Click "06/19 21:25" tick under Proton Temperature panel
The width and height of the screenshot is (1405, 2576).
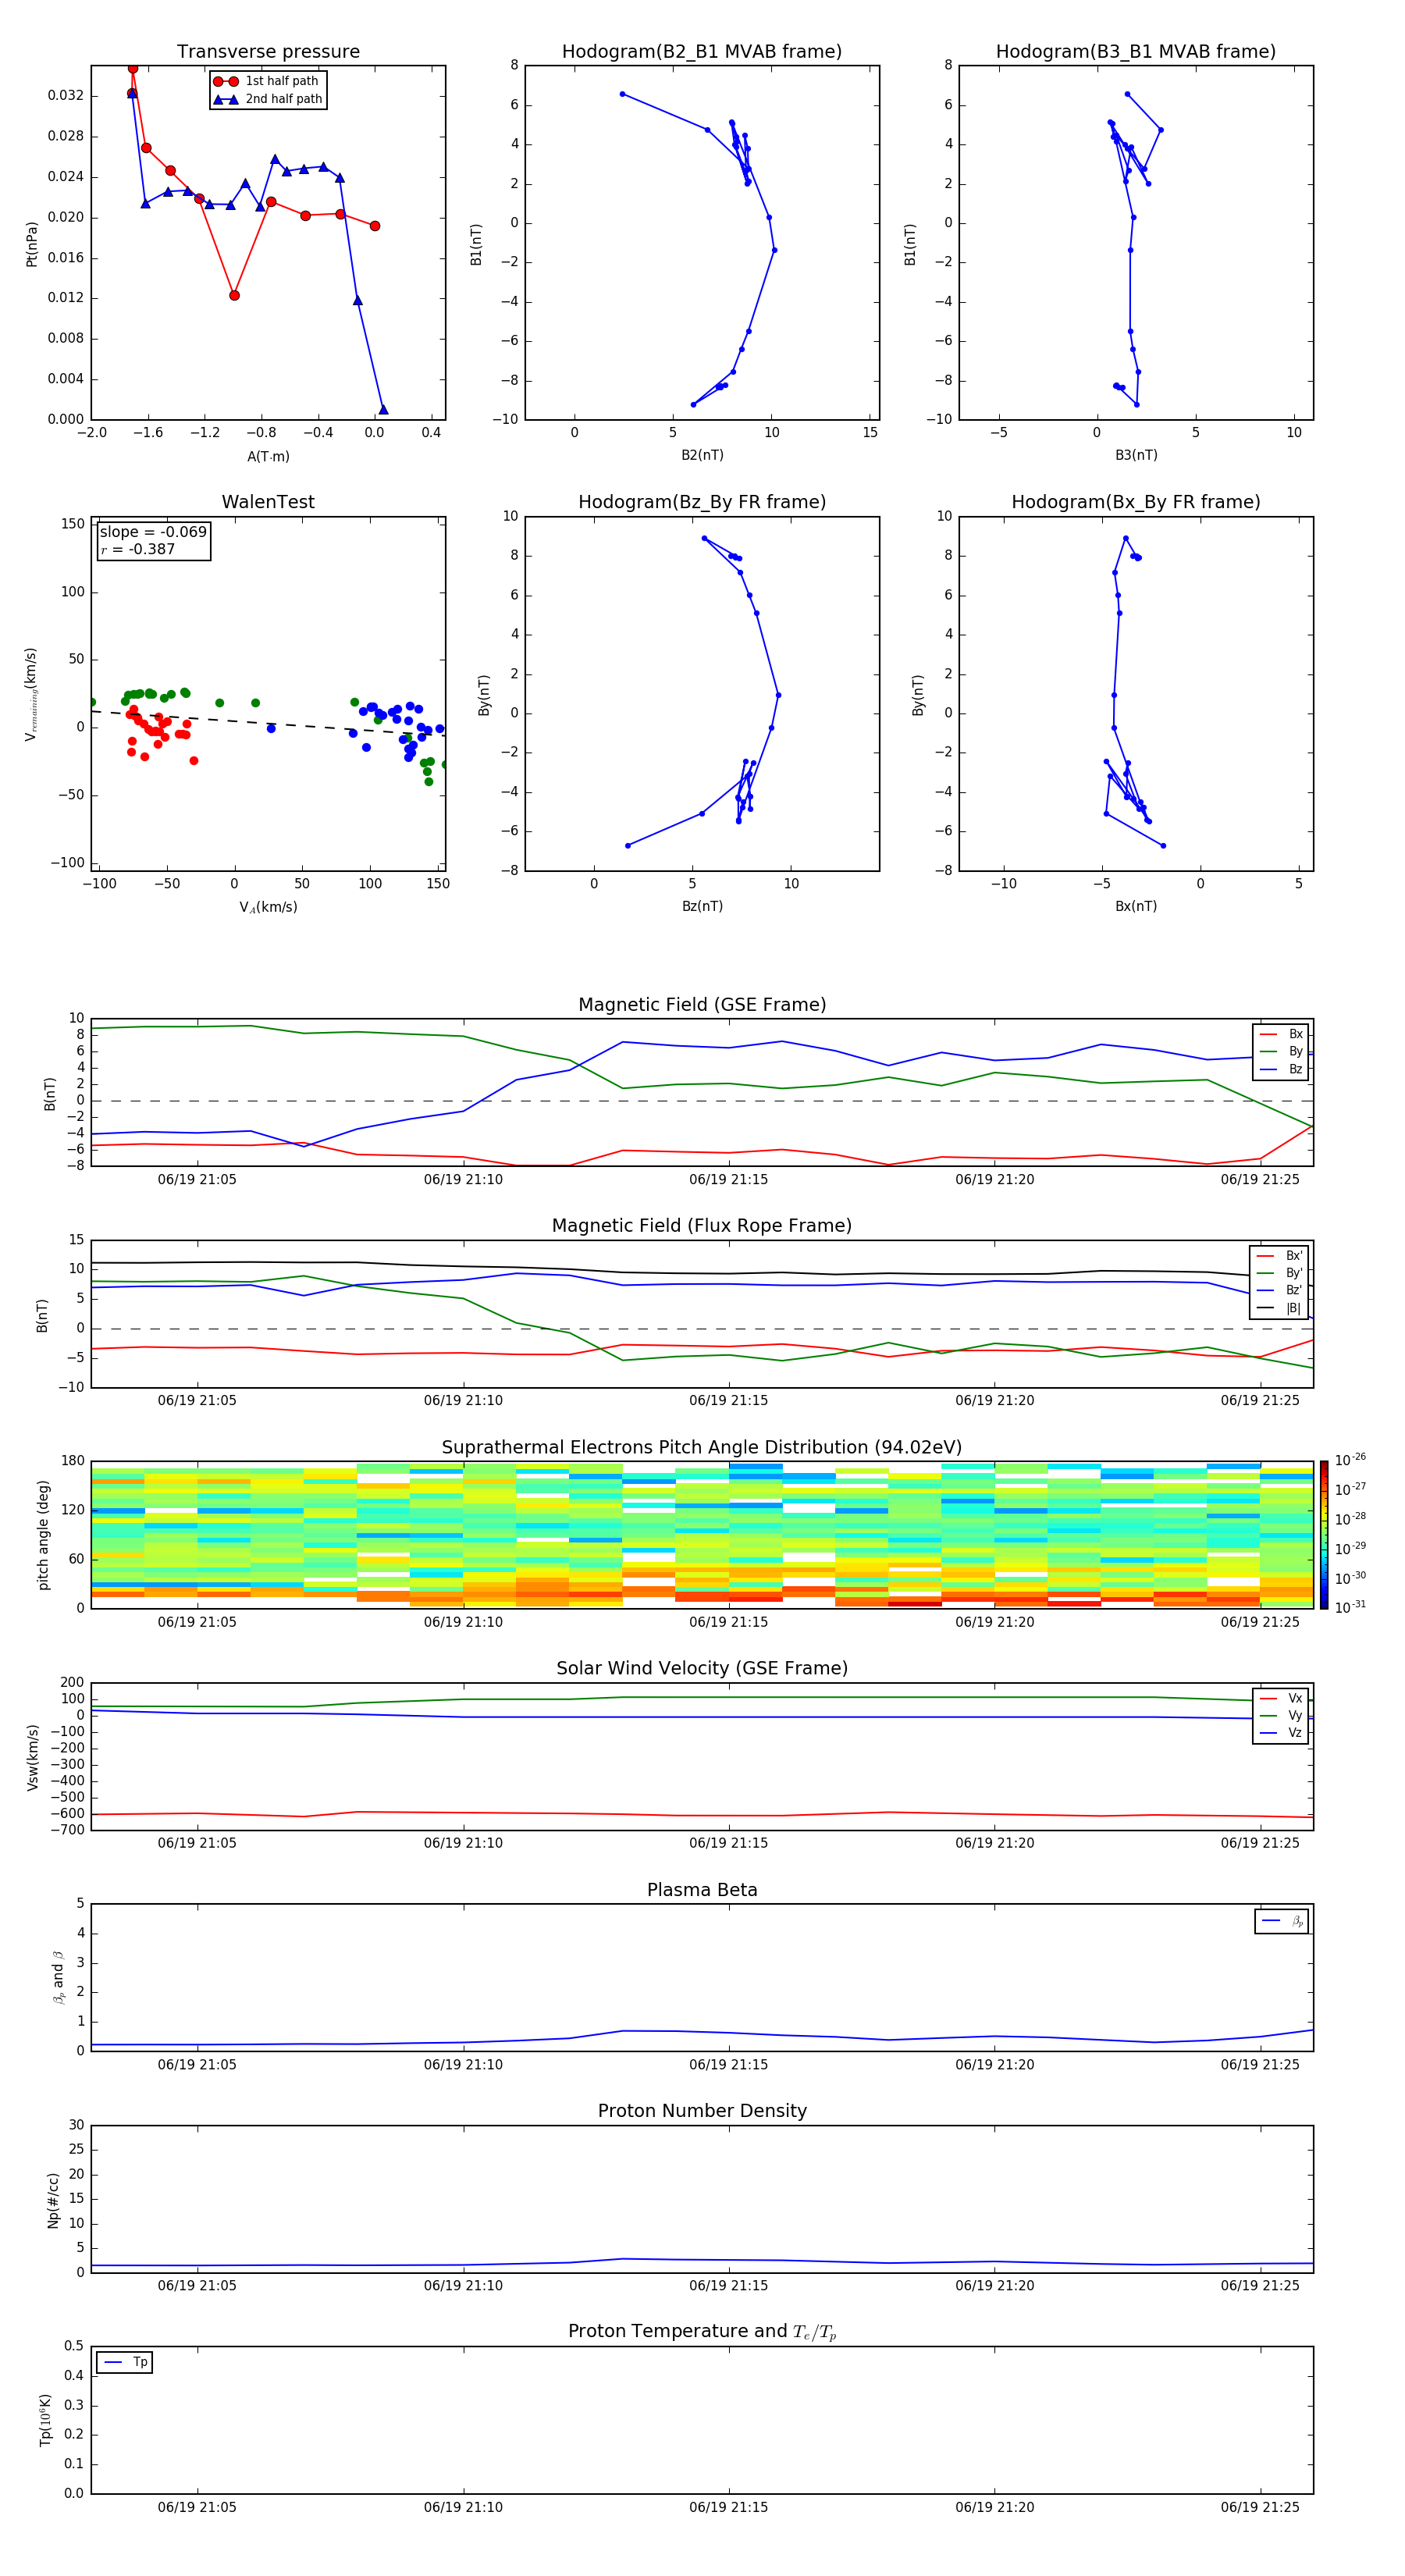pos(1260,2507)
